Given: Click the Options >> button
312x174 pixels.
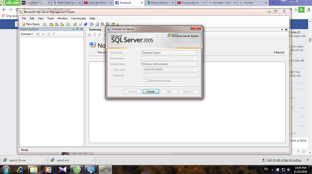Looking at the screenshot, I should (189, 91).
